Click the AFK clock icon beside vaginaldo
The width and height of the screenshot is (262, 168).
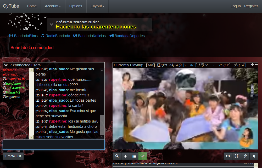(x=4, y=97)
